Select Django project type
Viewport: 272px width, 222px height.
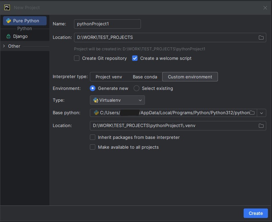tap(20, 36)
